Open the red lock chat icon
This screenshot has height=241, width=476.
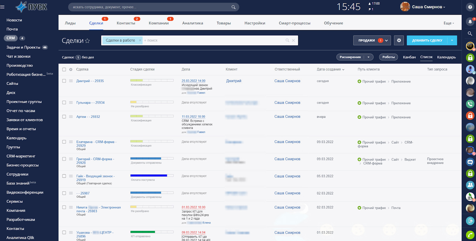click(470, 115)
